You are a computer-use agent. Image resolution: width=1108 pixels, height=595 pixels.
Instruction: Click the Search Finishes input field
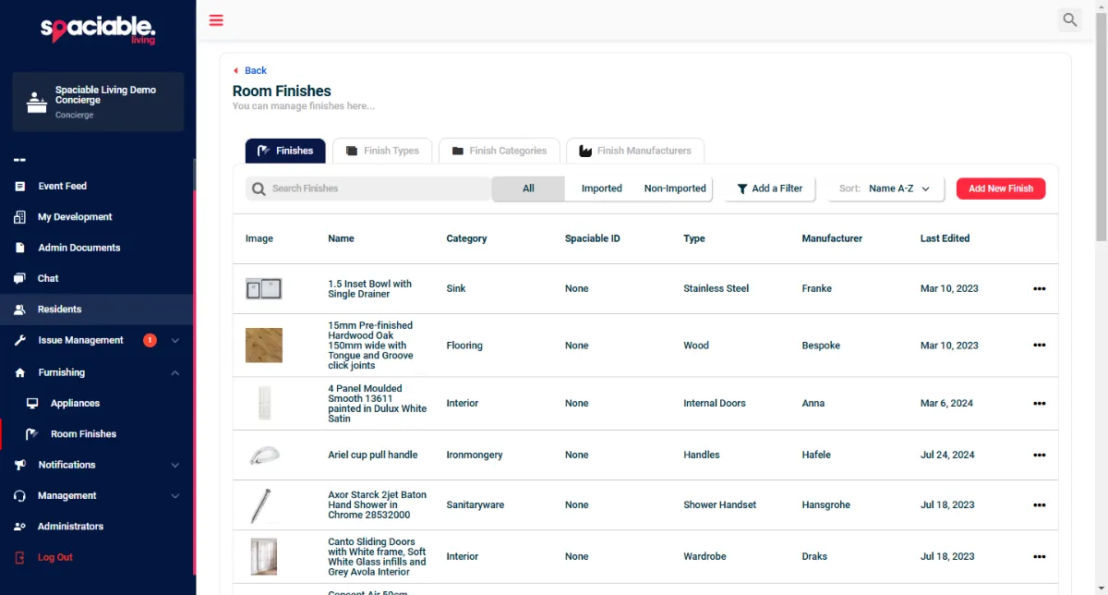368,188
